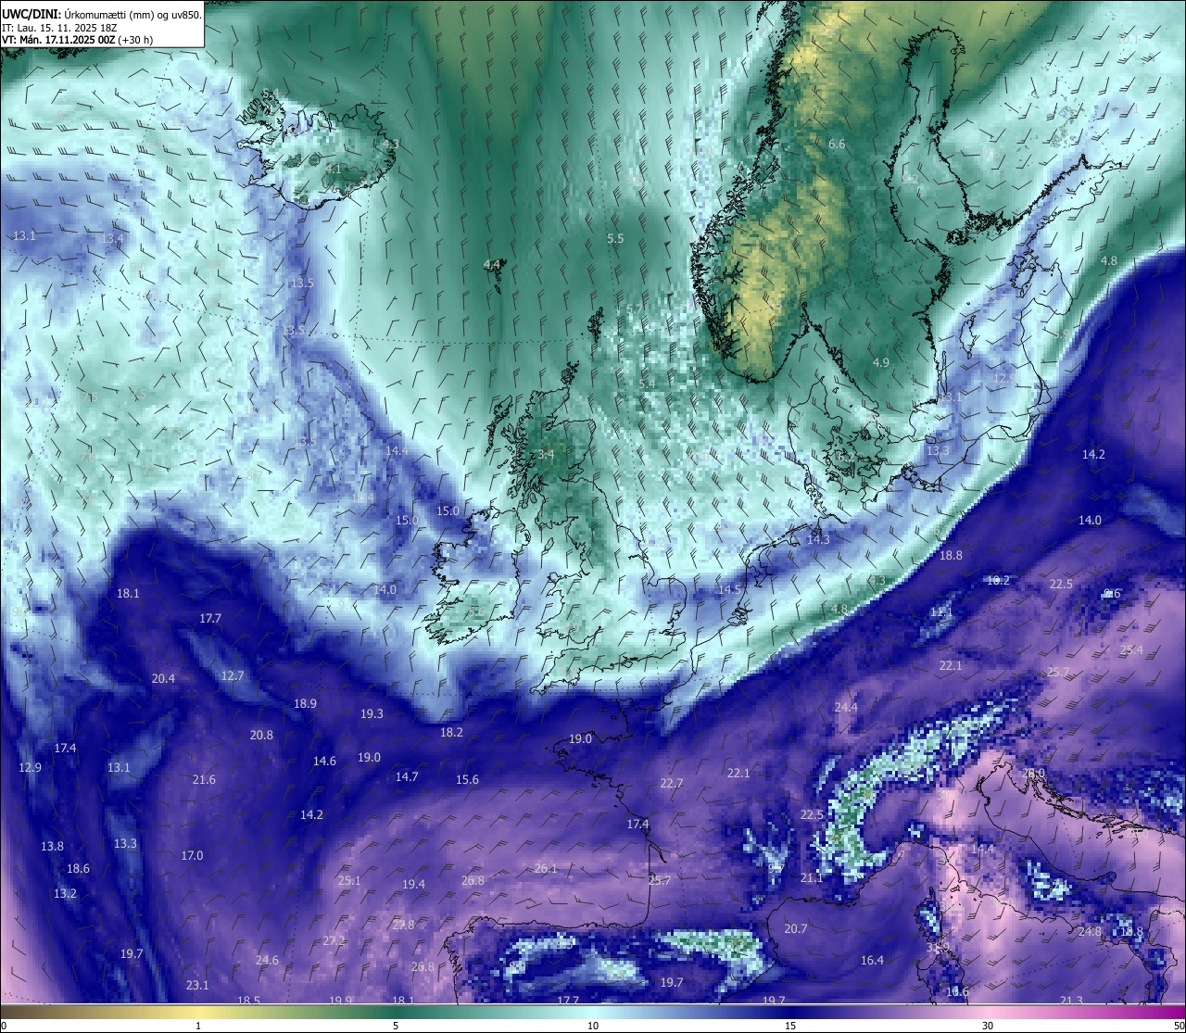The image size is (1186, 1033).
Task: Click the '16.4' value in the Mediterranean
Action: pos(872,960)
